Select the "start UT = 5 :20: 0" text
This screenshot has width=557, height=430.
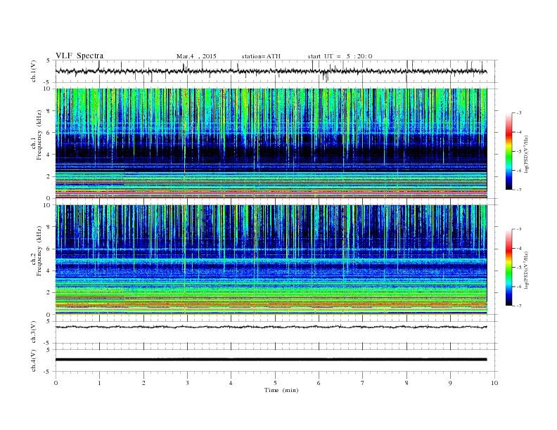click(340, 56)
